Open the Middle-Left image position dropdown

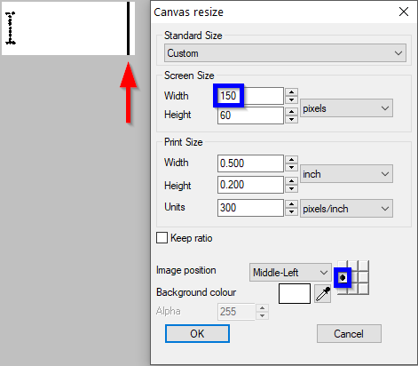pos(290,272)
